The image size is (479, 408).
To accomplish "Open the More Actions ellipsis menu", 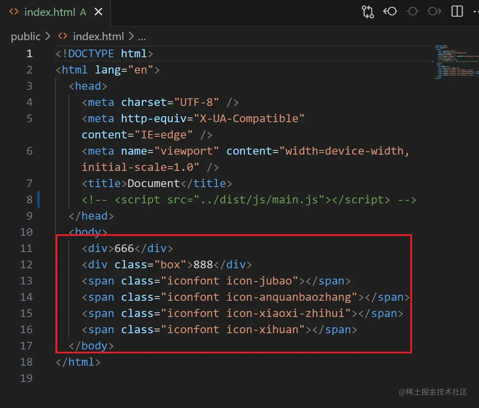I will (x=476, y=12).
